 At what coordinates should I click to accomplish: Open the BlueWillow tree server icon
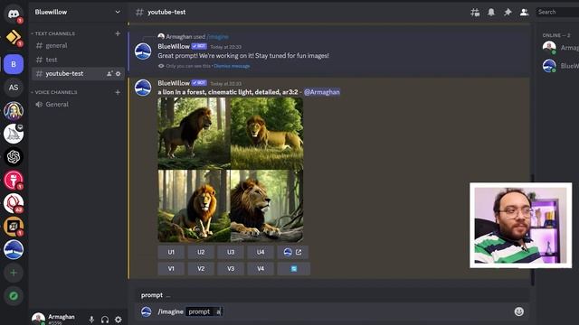(x=14, y=249)
